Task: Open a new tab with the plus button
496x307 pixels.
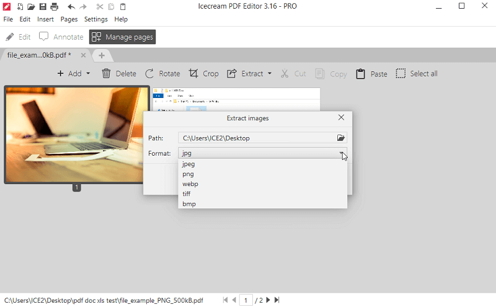Action: pyautogui.click(x=102, y=56)
